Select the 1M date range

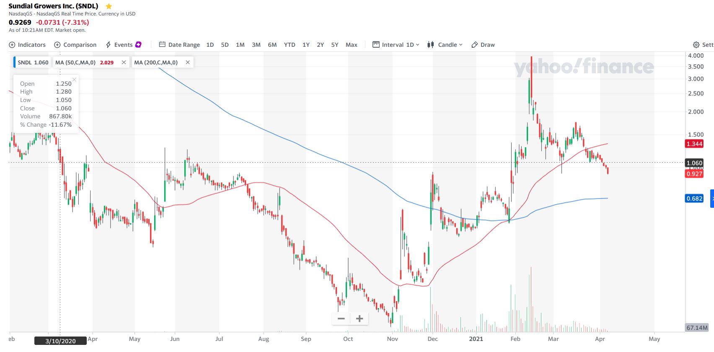(240, 45)
